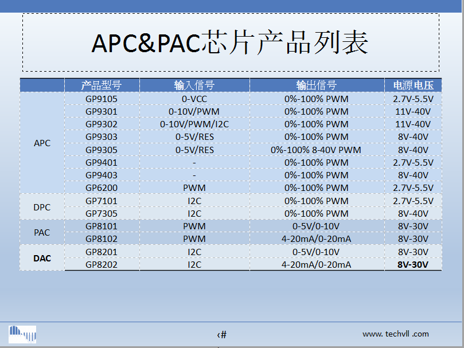The height and width of the screenshot is (348, 464).
Task: Select the 输入信号 column header
Action: (194, 85)
